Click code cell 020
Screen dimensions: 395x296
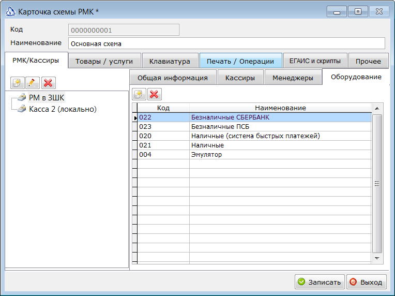click(x=163, y=136)
